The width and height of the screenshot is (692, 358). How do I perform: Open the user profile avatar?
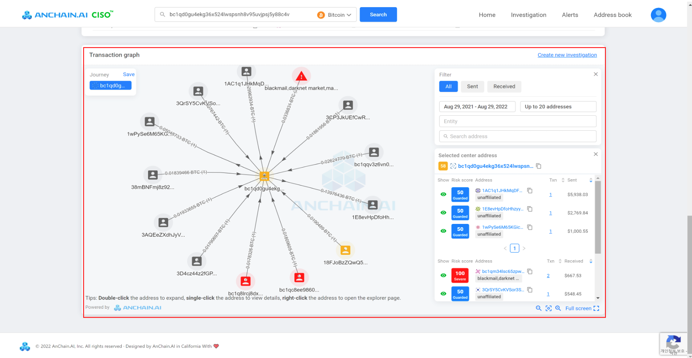pyautogui.click(x=658, y=15)
